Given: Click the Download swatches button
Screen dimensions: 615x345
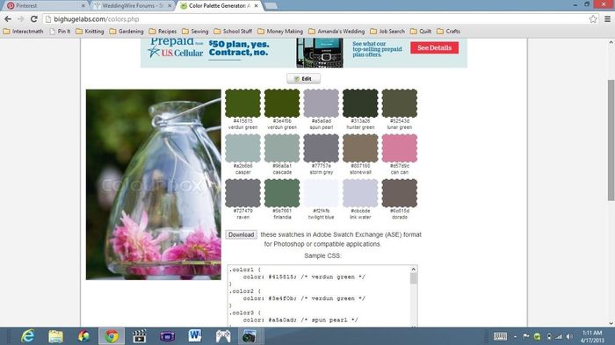Looking at the screenshot, I should 242,234.
